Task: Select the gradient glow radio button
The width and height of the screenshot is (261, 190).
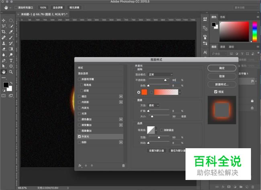Action: coord(151,92)
